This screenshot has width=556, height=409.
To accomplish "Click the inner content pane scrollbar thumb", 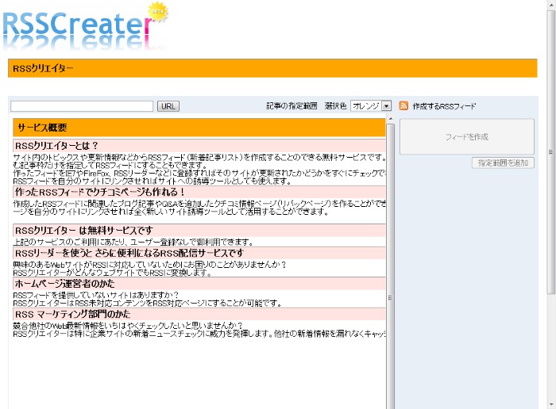I will point(391,266).
